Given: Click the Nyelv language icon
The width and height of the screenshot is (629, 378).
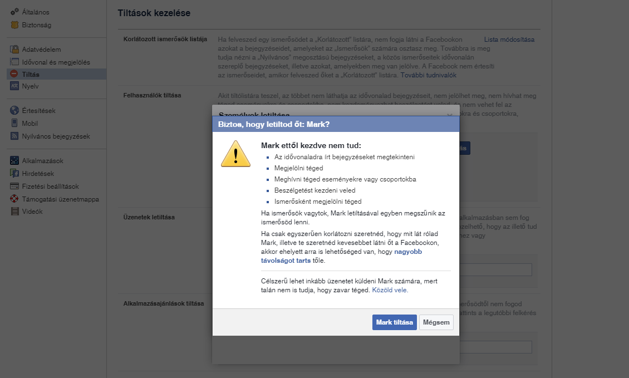Looking at the screenshot, I should tap(14, 86).
